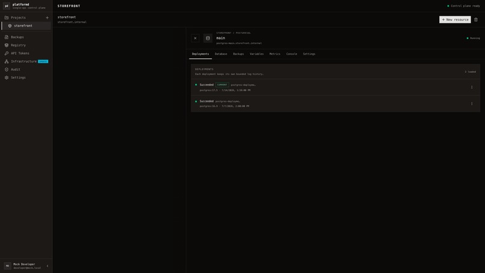Click the New resource button
This screenshot has width=485, height=273.
click(455, 19)
